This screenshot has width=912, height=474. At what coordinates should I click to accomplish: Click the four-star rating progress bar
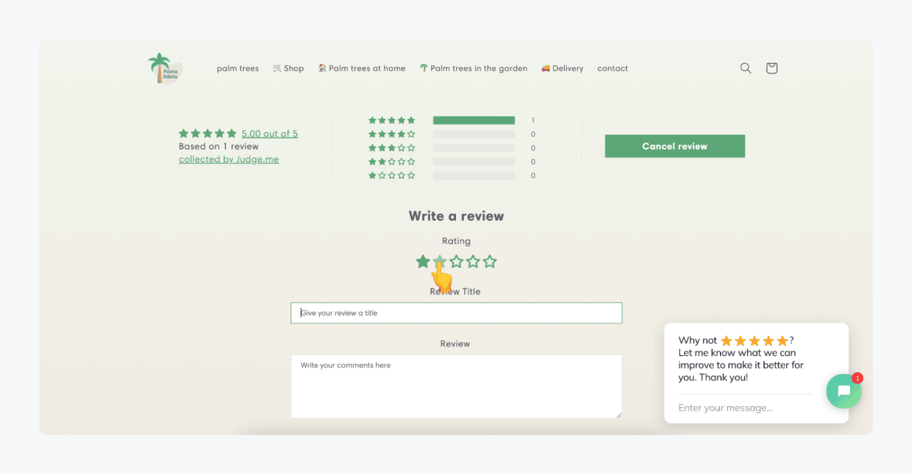click(474, 134)
